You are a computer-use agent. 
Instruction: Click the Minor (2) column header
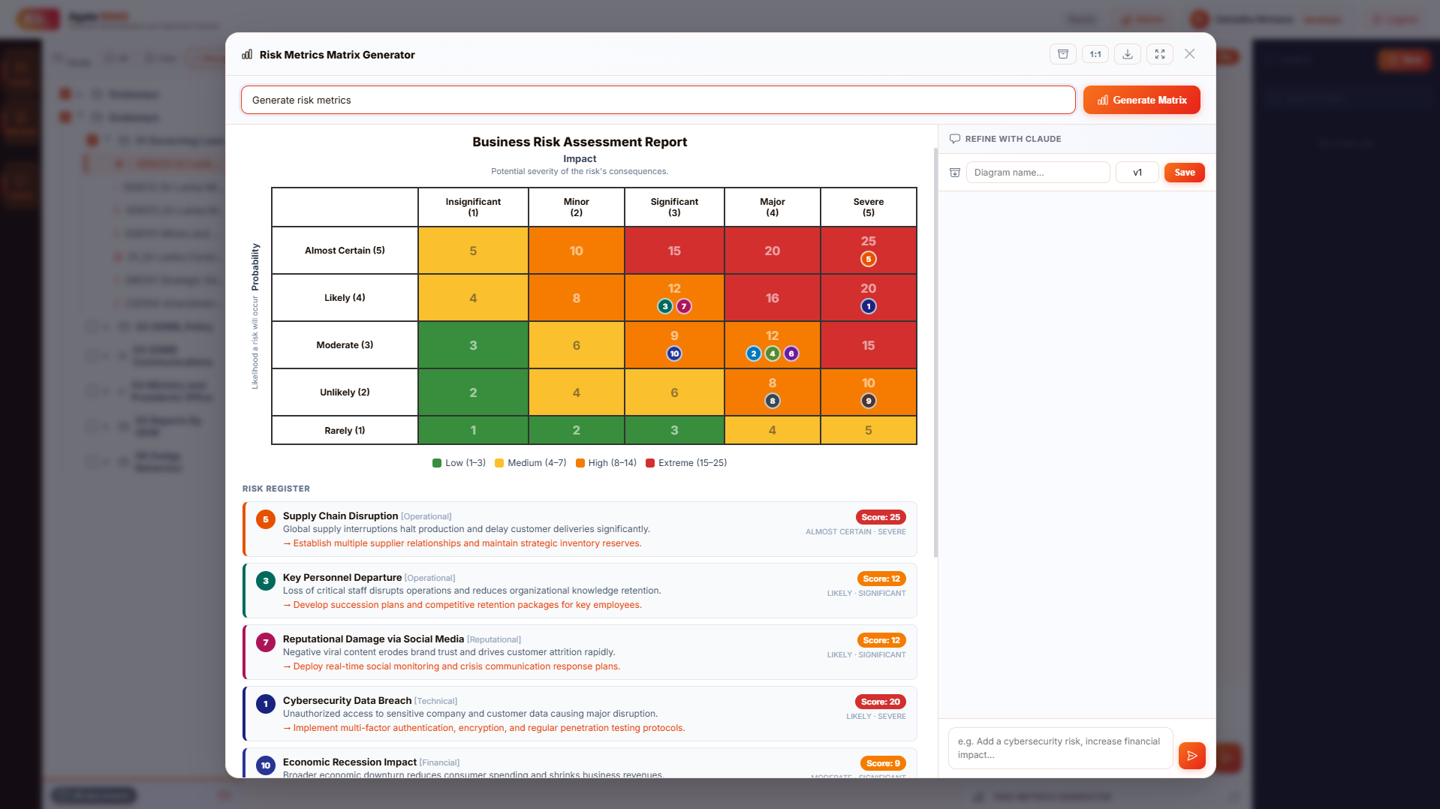pos(576,207)
